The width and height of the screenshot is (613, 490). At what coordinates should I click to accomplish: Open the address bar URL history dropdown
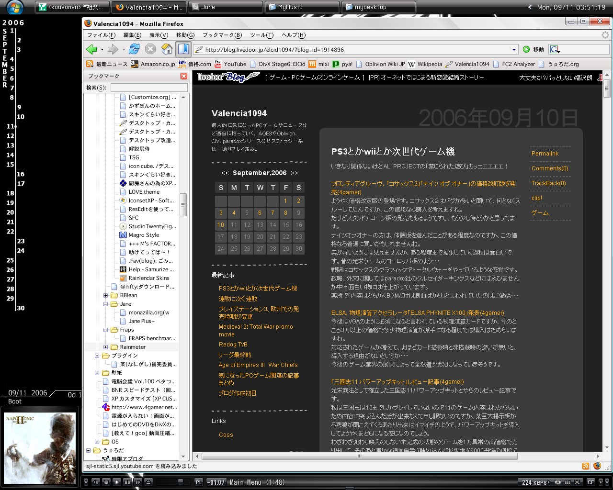click(514, 49)
